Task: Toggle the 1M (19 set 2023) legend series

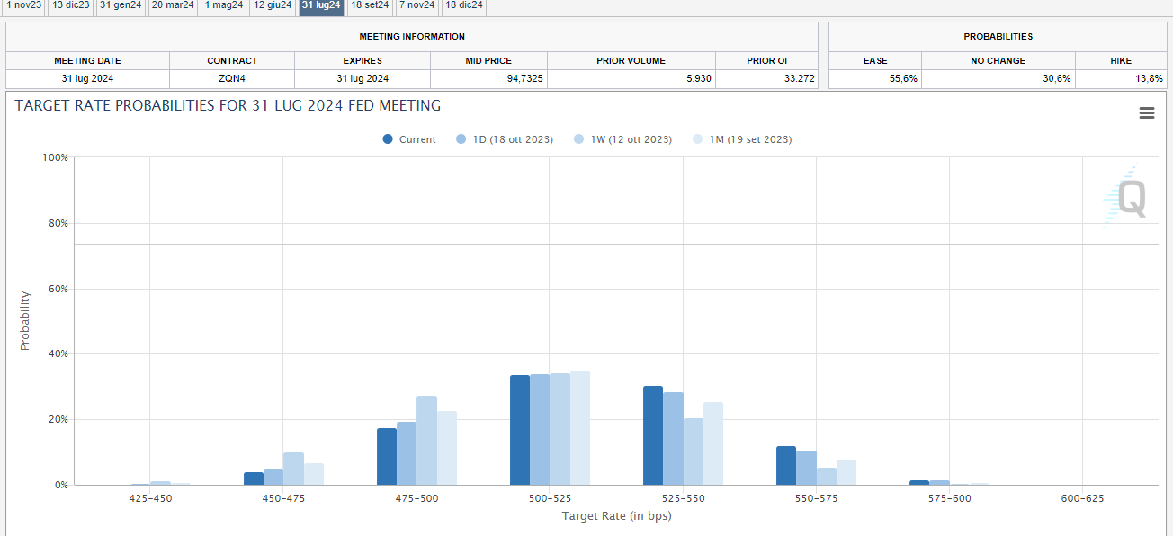Action: 742,139
